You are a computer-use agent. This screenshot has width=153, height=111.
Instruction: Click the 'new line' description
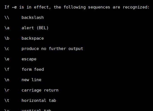31,80
